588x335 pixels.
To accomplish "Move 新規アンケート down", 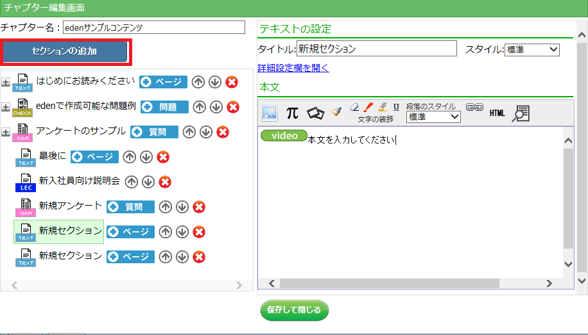I will pos(182,207).
